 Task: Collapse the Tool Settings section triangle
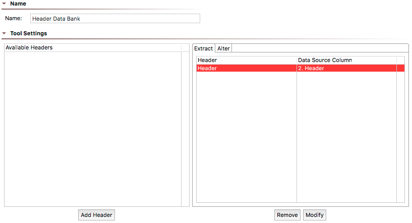tap(4, 33)
